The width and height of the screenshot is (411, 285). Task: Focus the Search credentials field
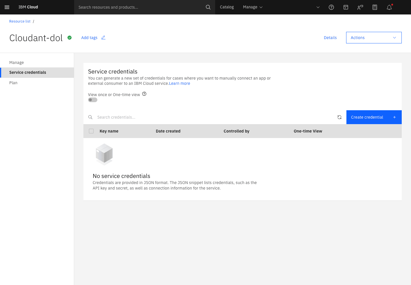(214, 117)
